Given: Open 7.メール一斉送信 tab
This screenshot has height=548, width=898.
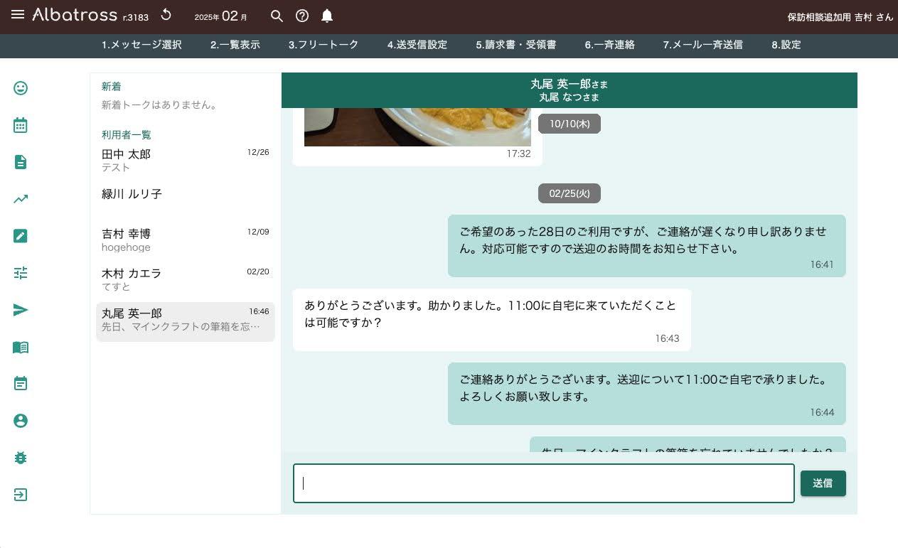Looking at the screenshot, I should tap(703, 45).
